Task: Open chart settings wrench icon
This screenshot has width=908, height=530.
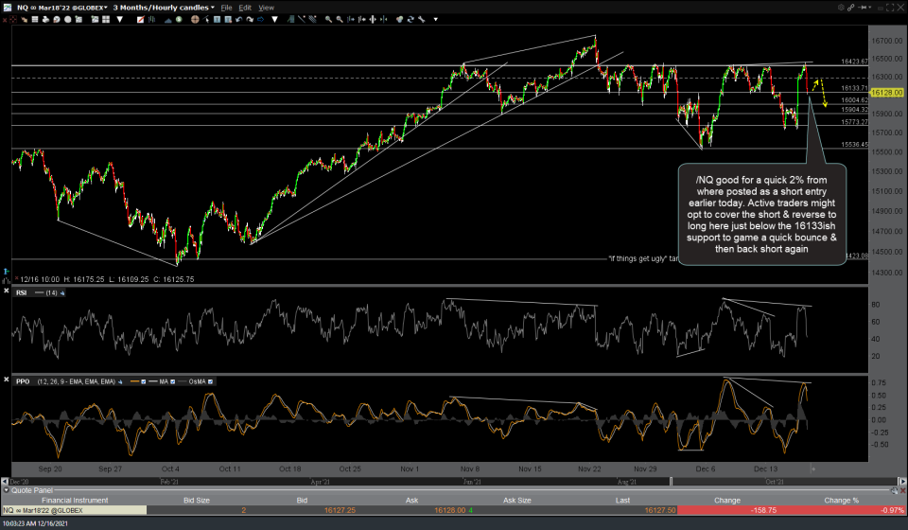Action: coord(422,19)
